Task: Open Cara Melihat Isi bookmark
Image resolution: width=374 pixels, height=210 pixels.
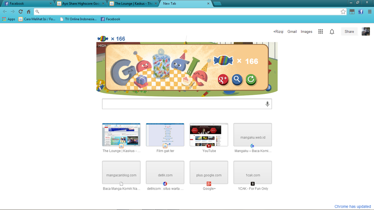Action: click(37, 19)
